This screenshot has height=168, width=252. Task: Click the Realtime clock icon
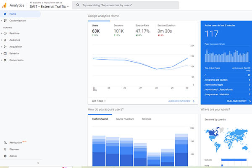(5, 33)
